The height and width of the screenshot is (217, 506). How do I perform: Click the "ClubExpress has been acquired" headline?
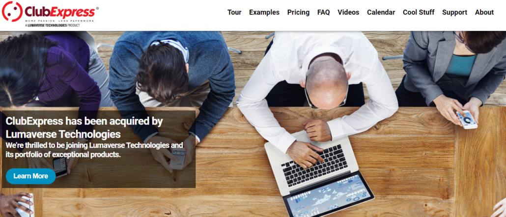pos(84,127)
